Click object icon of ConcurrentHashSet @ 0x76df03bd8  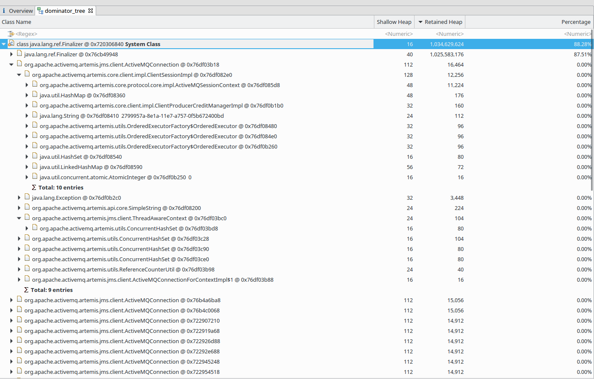[x=35, y=228]
